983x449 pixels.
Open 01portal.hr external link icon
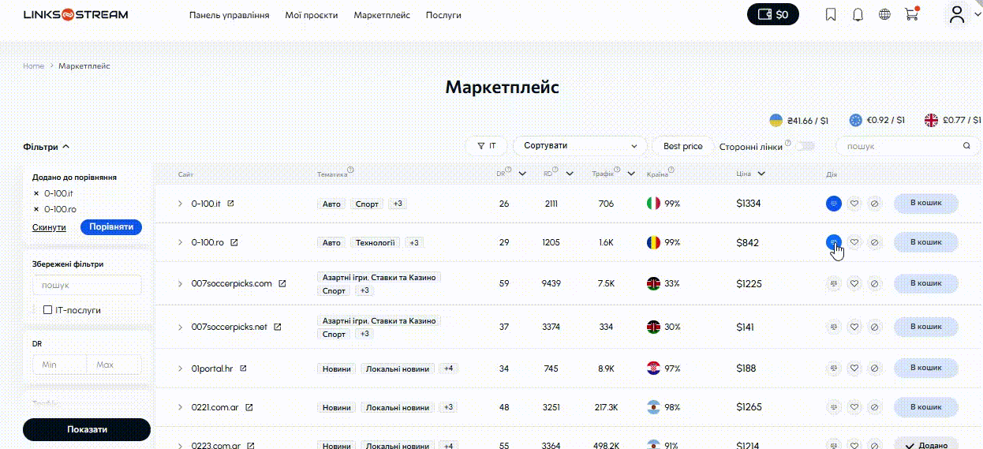(243, 369)
